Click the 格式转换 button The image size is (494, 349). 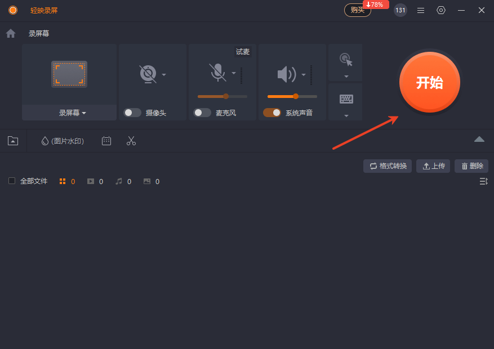388,166
